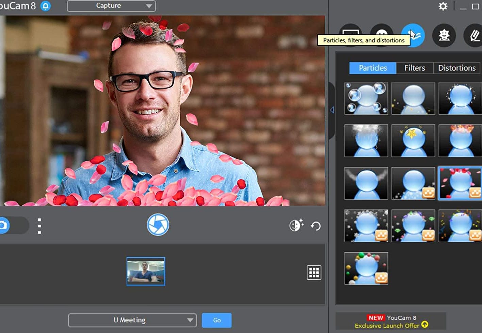The height and width of the screenshot is (333, 482).
Task: Click the Go button
Action: point(217,320)
